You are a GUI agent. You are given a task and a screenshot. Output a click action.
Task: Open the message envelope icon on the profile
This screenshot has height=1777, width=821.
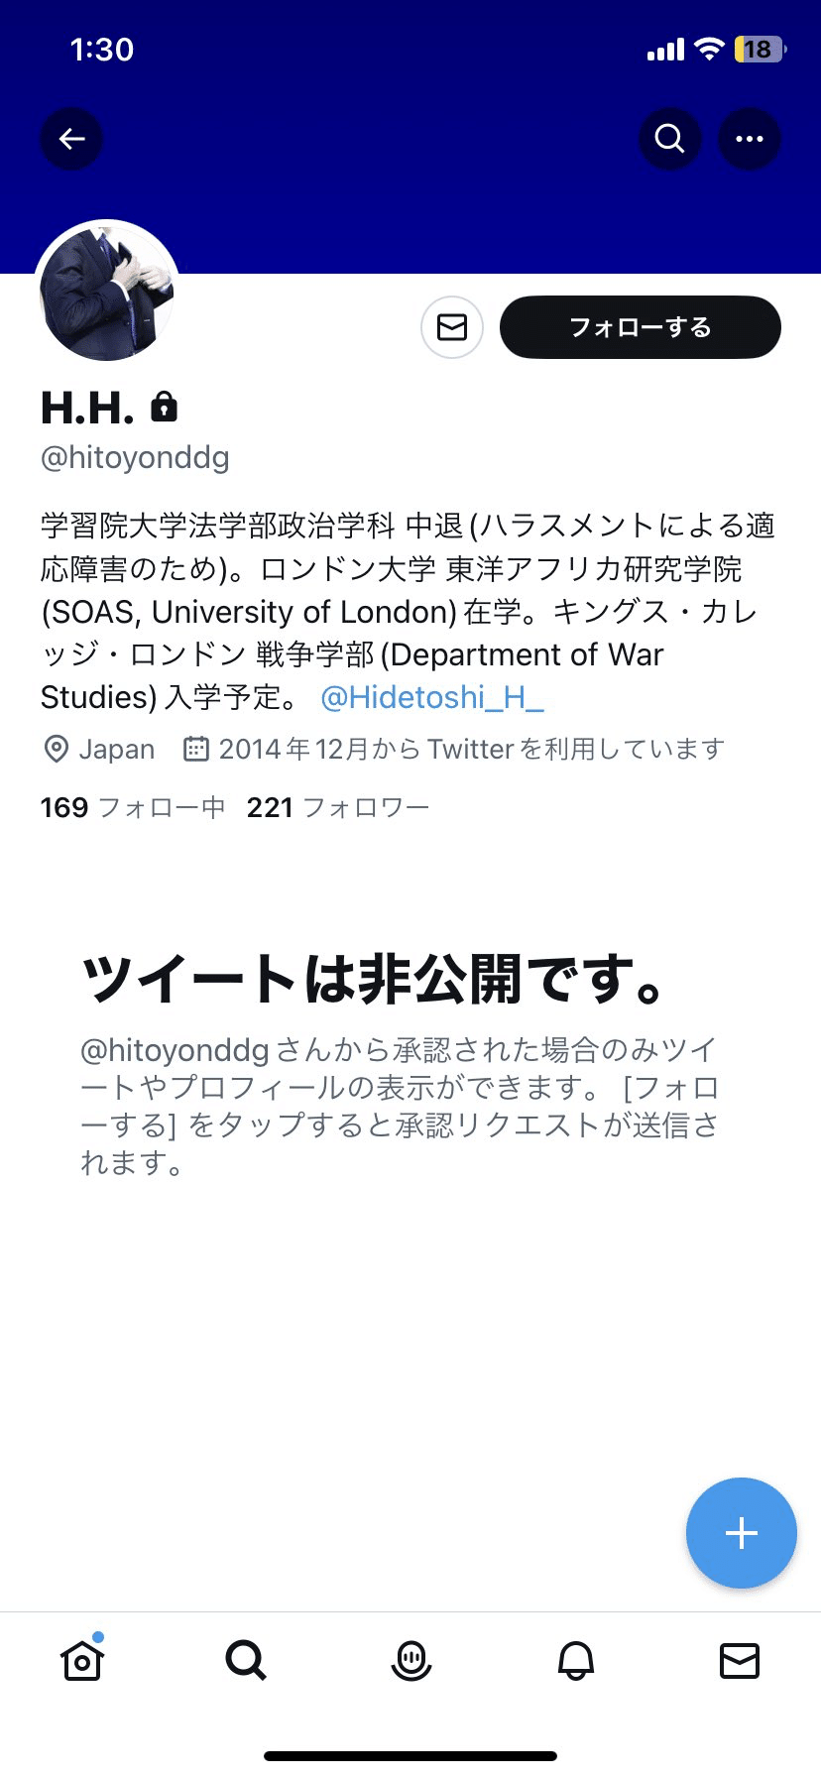pos(451,326)
